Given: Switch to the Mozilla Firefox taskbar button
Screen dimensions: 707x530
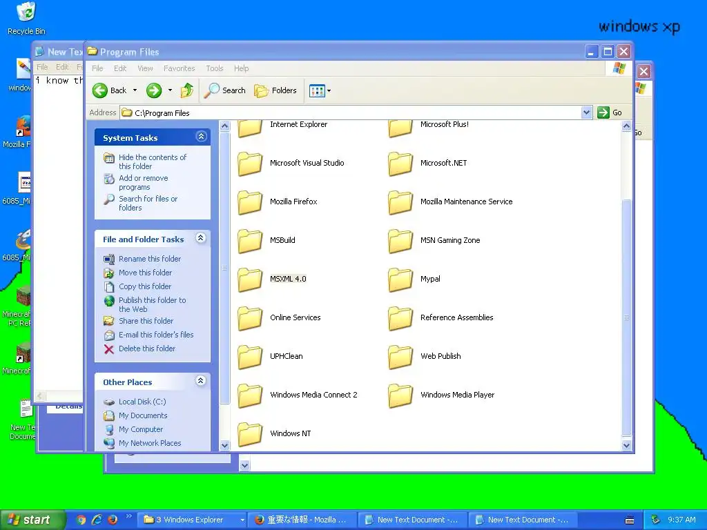Looking at the screenshot, I should tap(302, 520).
